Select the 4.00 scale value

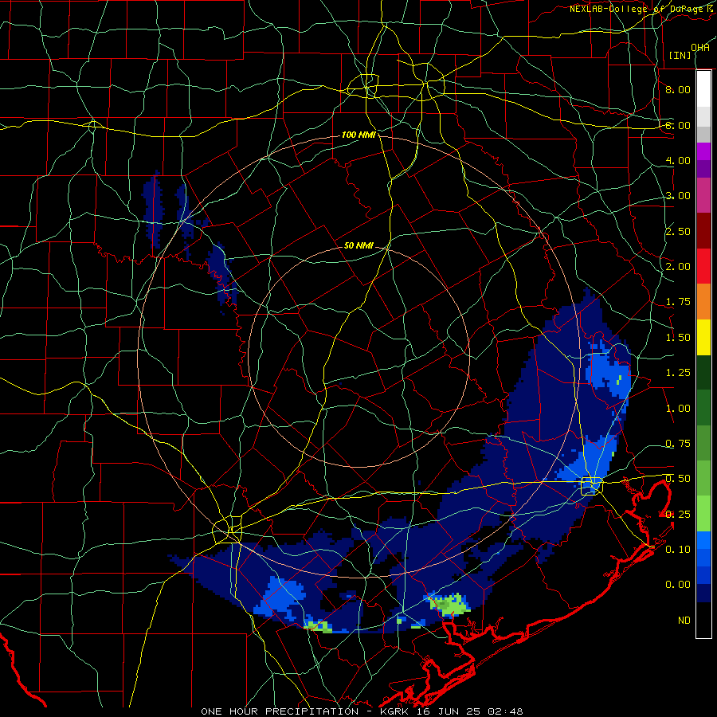pyautogui.click(x=678, y=160)
